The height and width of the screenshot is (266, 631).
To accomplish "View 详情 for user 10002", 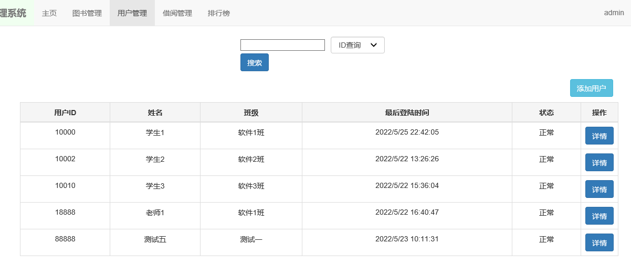I will tap(600, 162).
